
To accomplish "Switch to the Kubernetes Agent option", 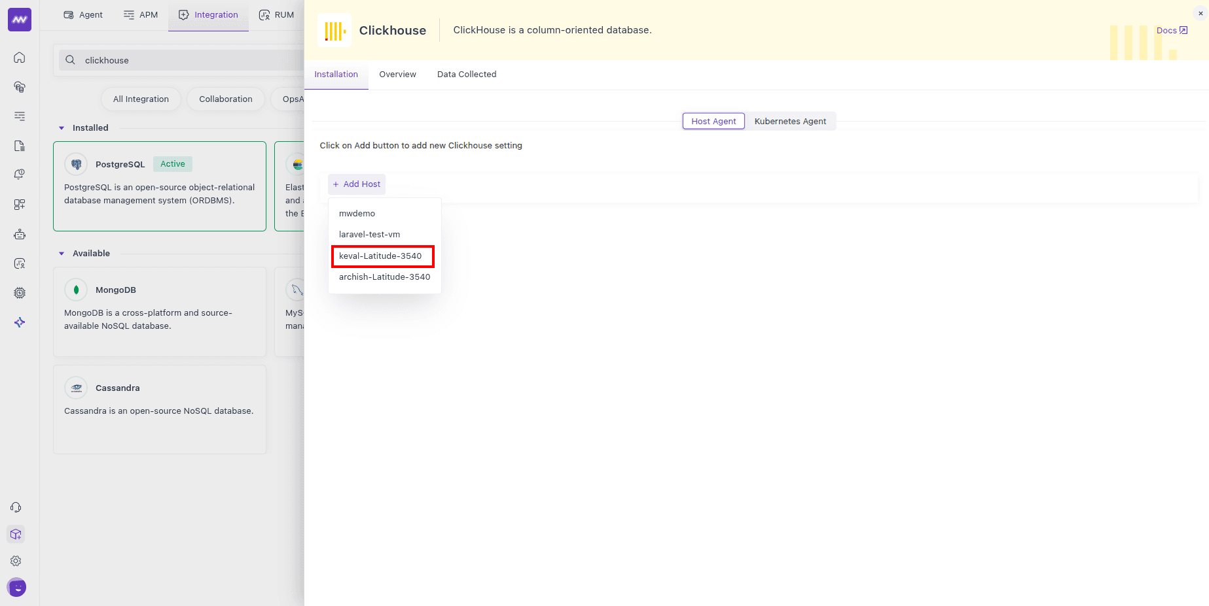I will (790, 121).
